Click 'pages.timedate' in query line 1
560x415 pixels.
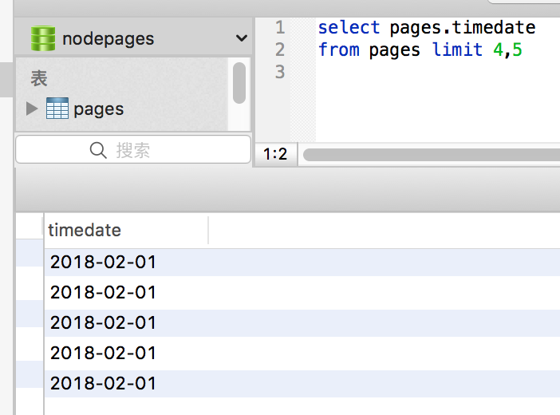[463, 28]
